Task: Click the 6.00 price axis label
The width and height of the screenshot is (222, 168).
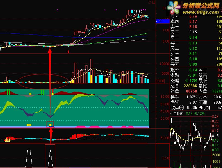Action: point(166,41)
